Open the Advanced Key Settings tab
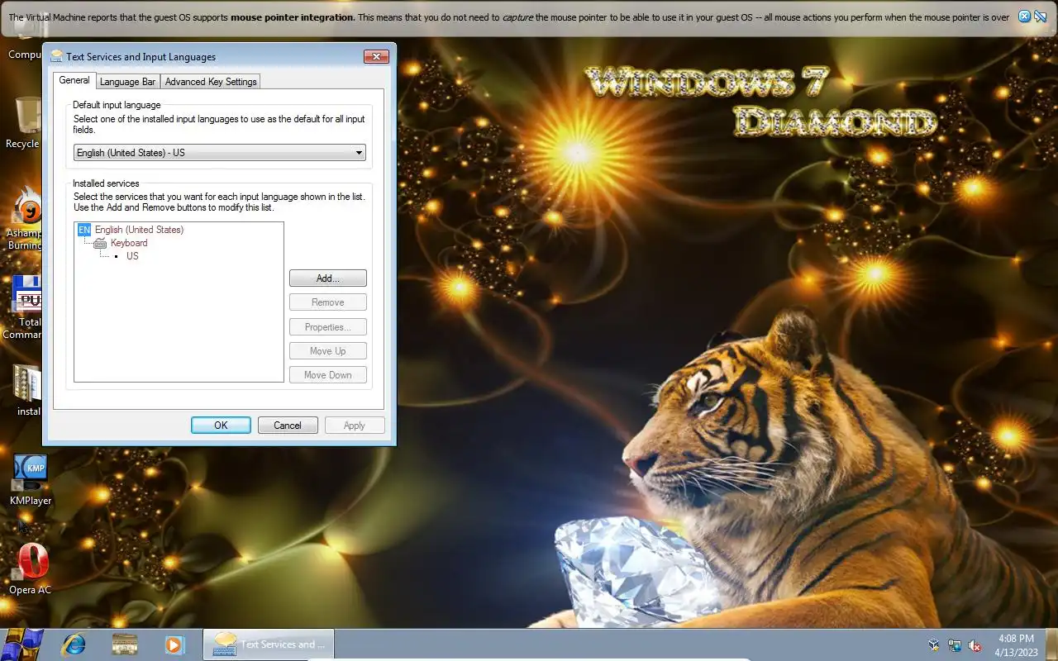This screenshot has width=1058, height=661. point(211,82)
